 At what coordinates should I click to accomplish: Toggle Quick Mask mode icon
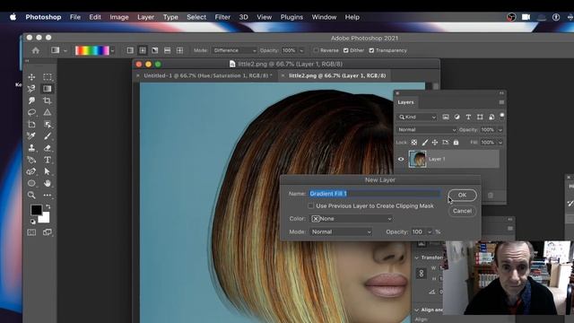click(x=31, y=232)
